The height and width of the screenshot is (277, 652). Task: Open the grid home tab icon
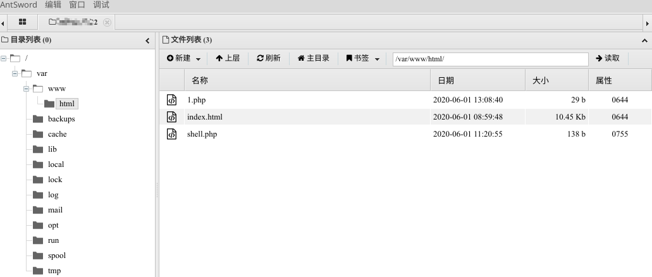(x=22, y=22)
